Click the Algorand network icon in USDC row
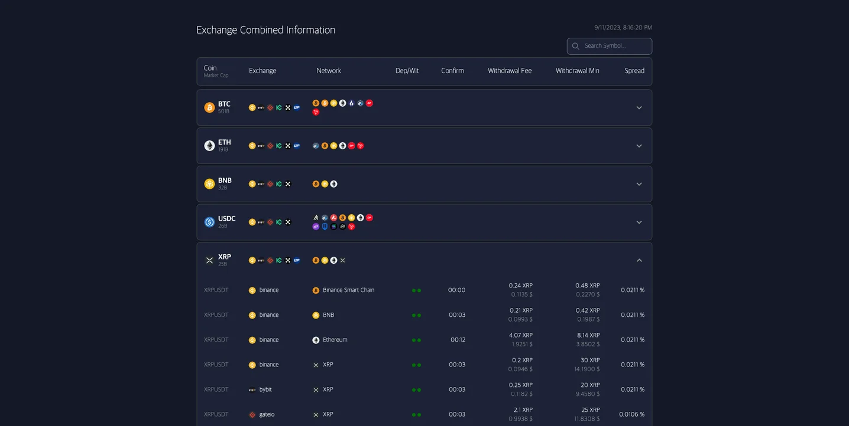 tap(316, 218)
